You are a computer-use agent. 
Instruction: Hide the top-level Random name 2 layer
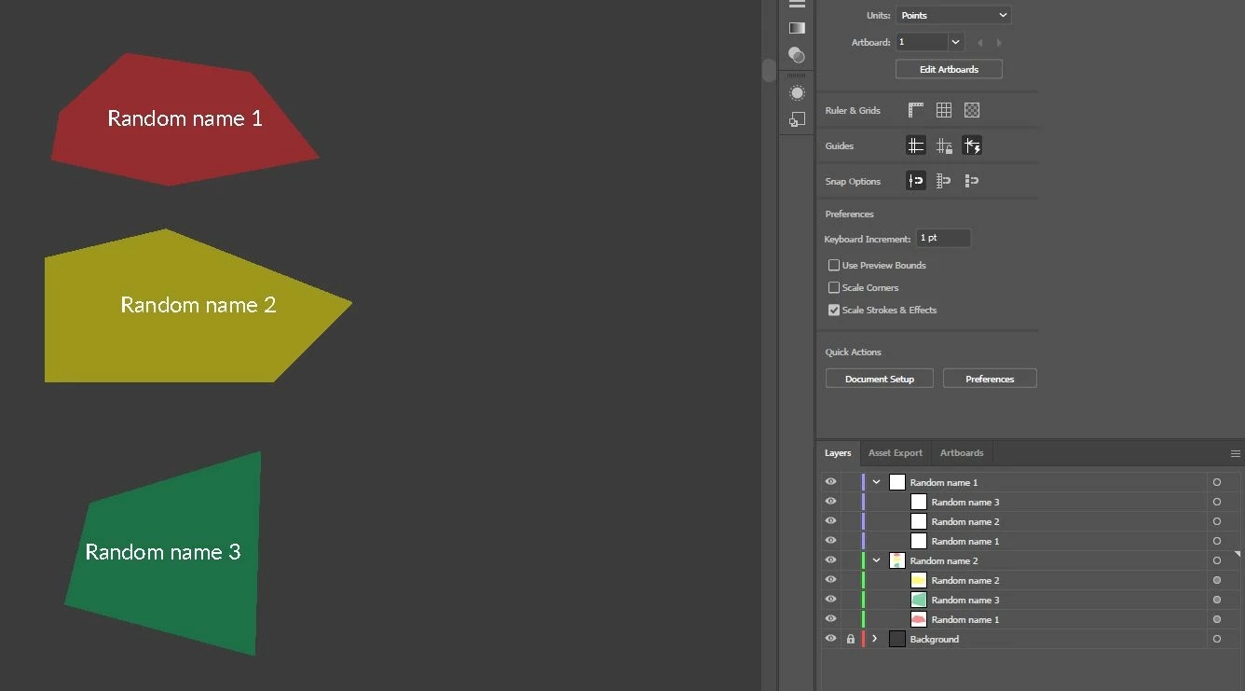[831, 560]
